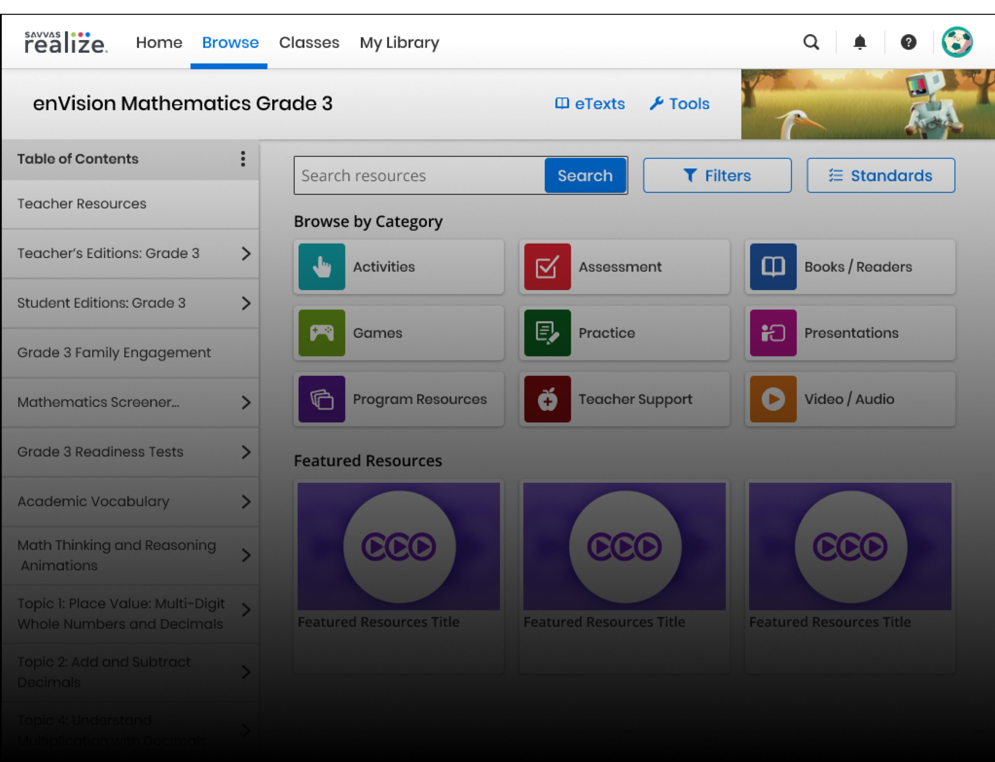Click the Activities category label
Image resolution: width=995 pixels, height=762 pixels.
coord(384,267)
